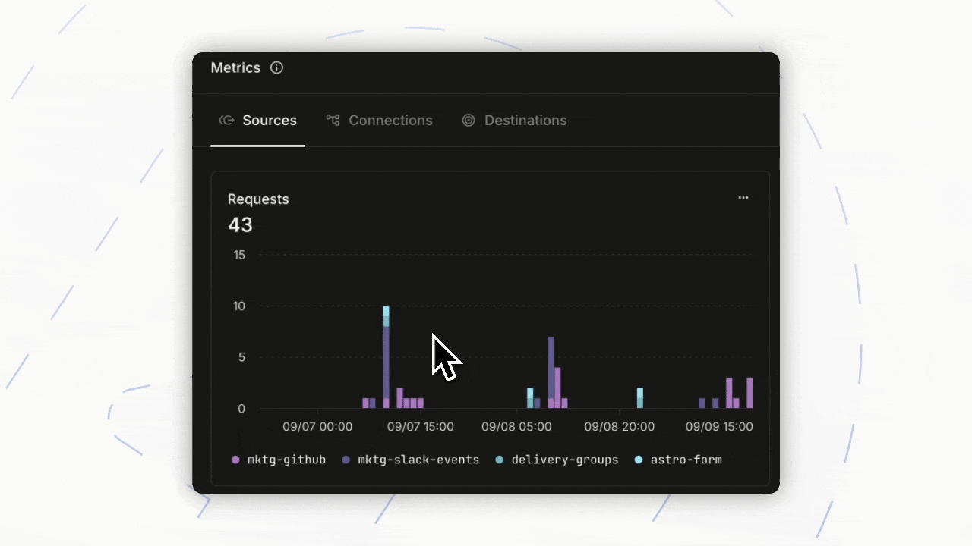Viewport: 972px width, 546px height.
Task: Click the delivery-groups legend color dot
Action: (500, 460)
